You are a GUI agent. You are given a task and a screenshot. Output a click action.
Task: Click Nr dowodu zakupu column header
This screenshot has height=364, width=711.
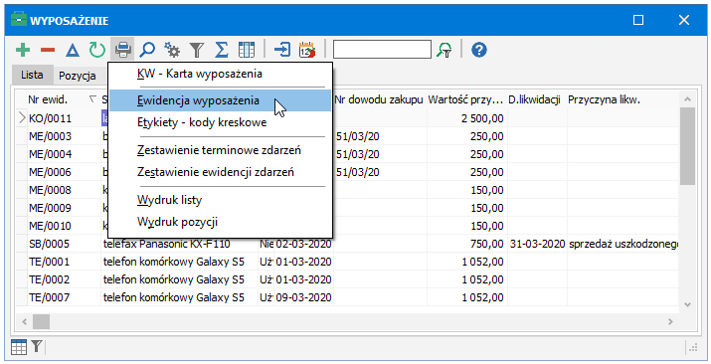point(379,99)
